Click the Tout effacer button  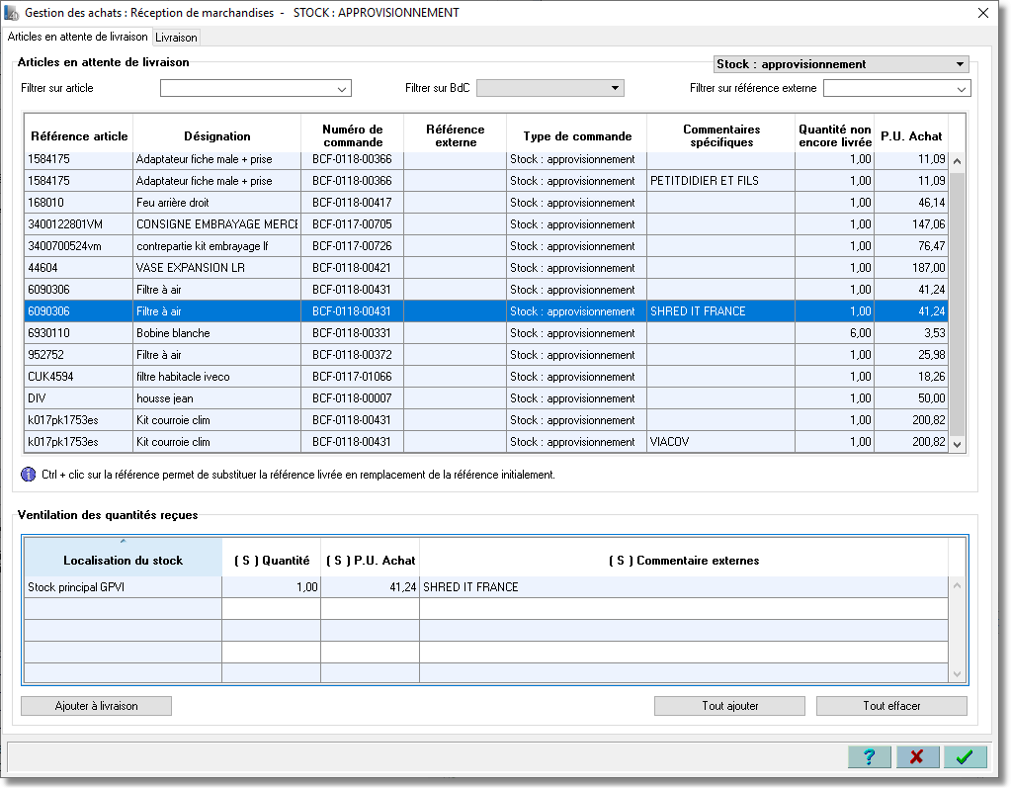[x=891, y=706]
